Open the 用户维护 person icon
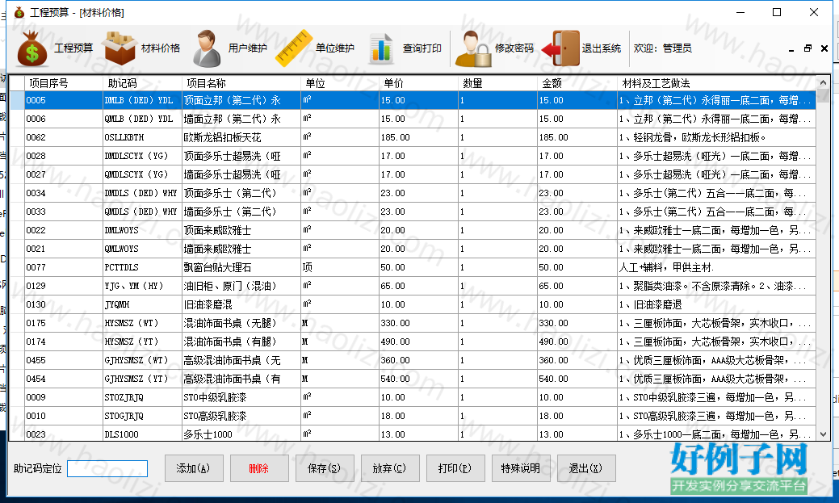Viewport: 839px width, 503px height. pos(207,48)
